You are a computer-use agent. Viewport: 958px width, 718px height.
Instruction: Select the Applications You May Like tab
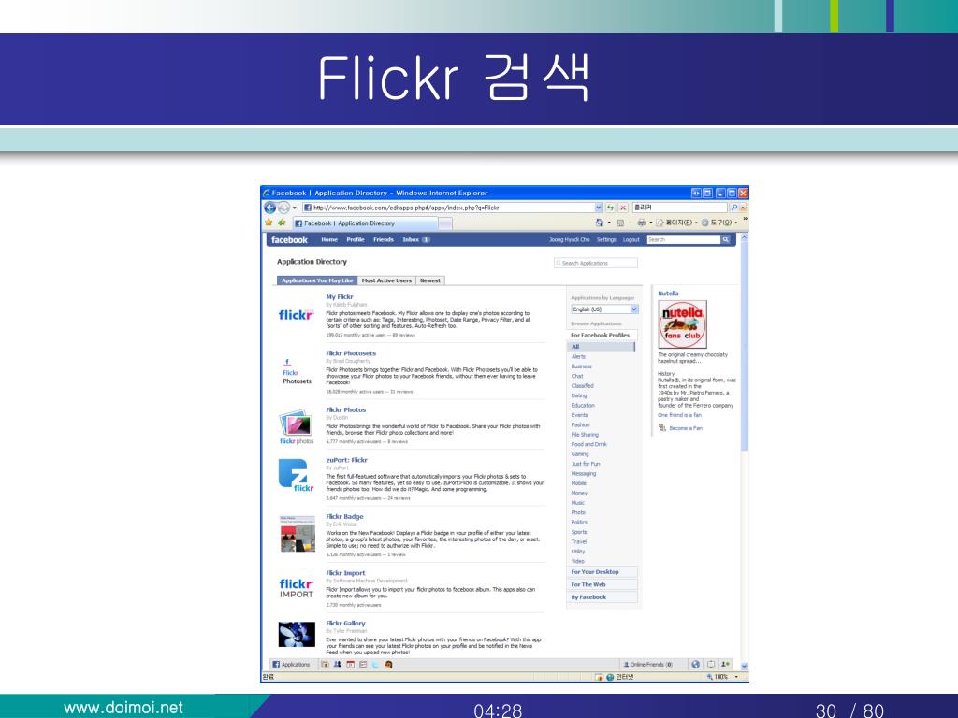point(317,280)
